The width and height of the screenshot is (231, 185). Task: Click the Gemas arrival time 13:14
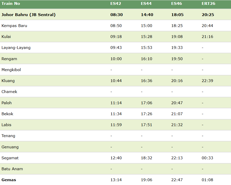tap(116, 180)
